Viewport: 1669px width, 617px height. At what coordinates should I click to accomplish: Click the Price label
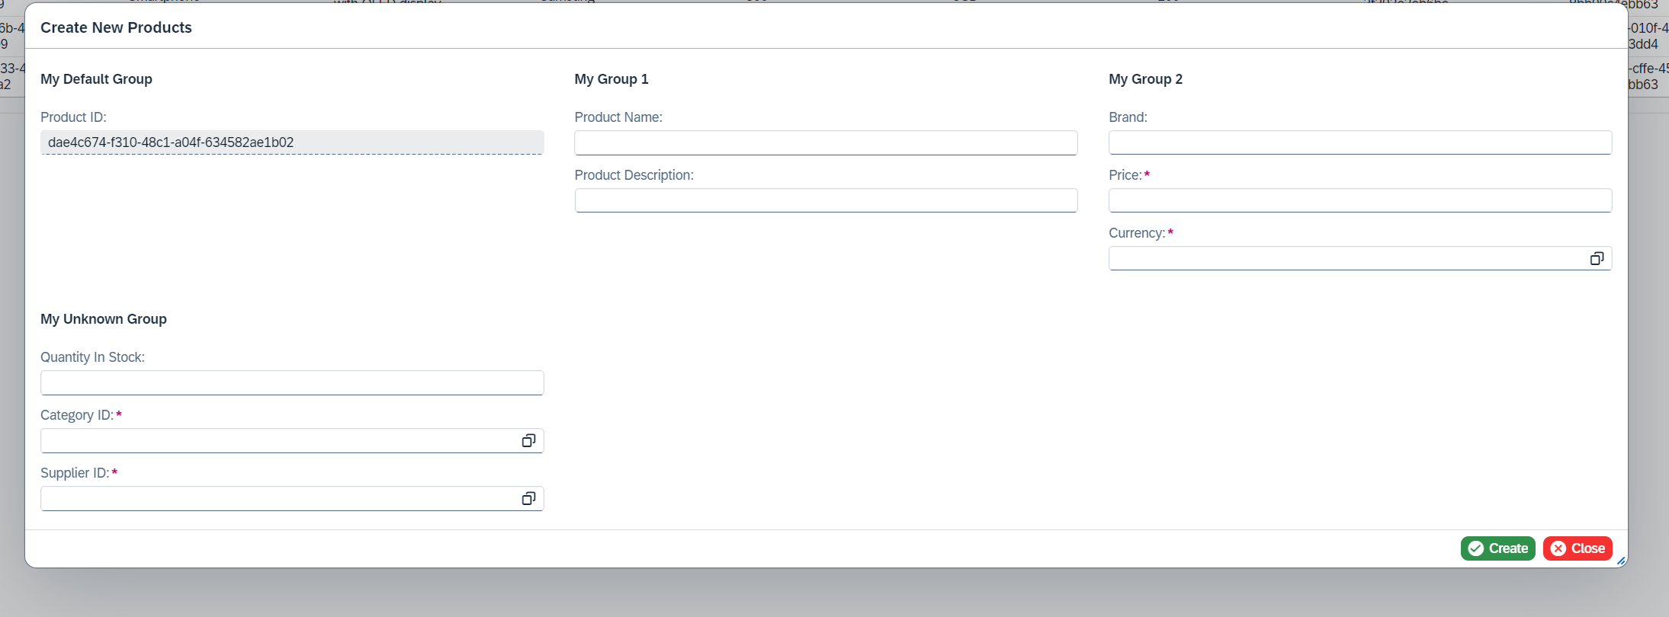coord(1125,175)
